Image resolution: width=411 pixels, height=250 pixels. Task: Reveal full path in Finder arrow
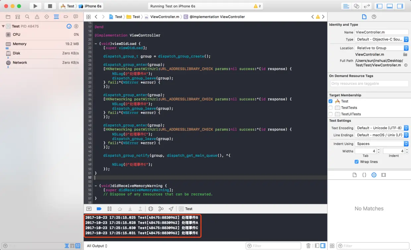[x=406, y=65]
